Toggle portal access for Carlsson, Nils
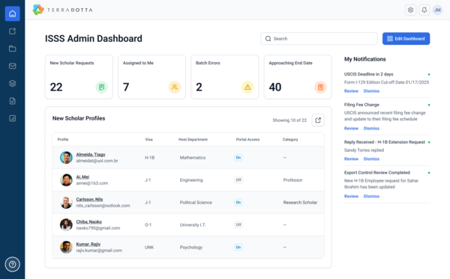This screenshot has height=279, width=450. point(238,202)
